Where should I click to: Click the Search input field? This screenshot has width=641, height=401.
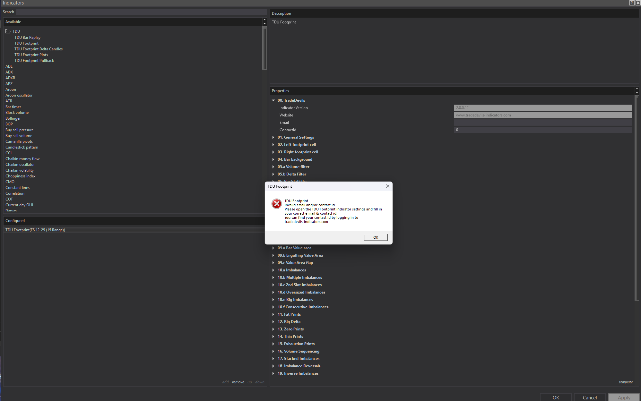[141, 12]
